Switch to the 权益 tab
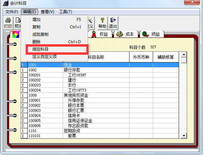 [x=100, y=34]
